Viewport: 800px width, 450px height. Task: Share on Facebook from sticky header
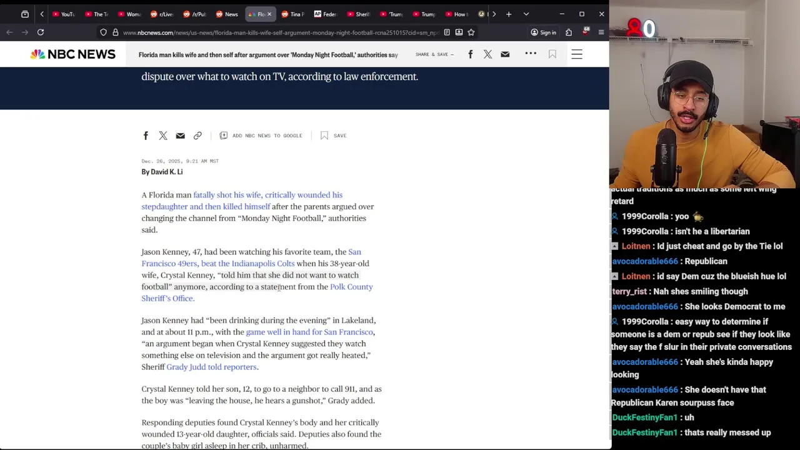(471, 54)
